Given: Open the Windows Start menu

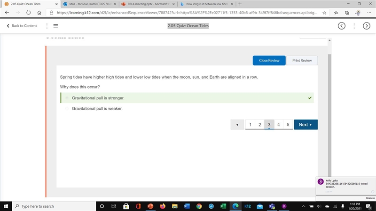Looking at the screenshot, I should (6, 206).
